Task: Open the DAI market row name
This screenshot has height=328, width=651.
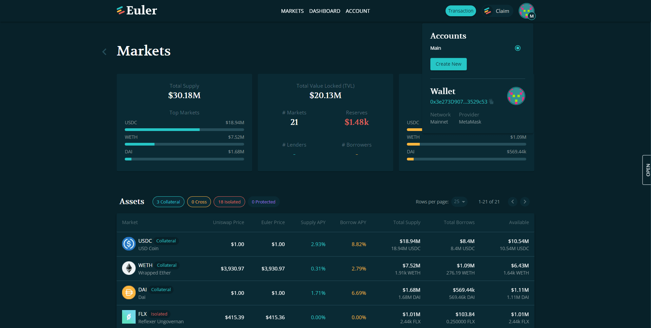Action: (142, 289)
